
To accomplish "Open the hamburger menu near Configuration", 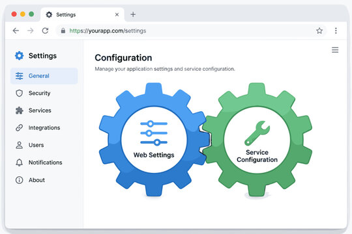I will [335, 50].
